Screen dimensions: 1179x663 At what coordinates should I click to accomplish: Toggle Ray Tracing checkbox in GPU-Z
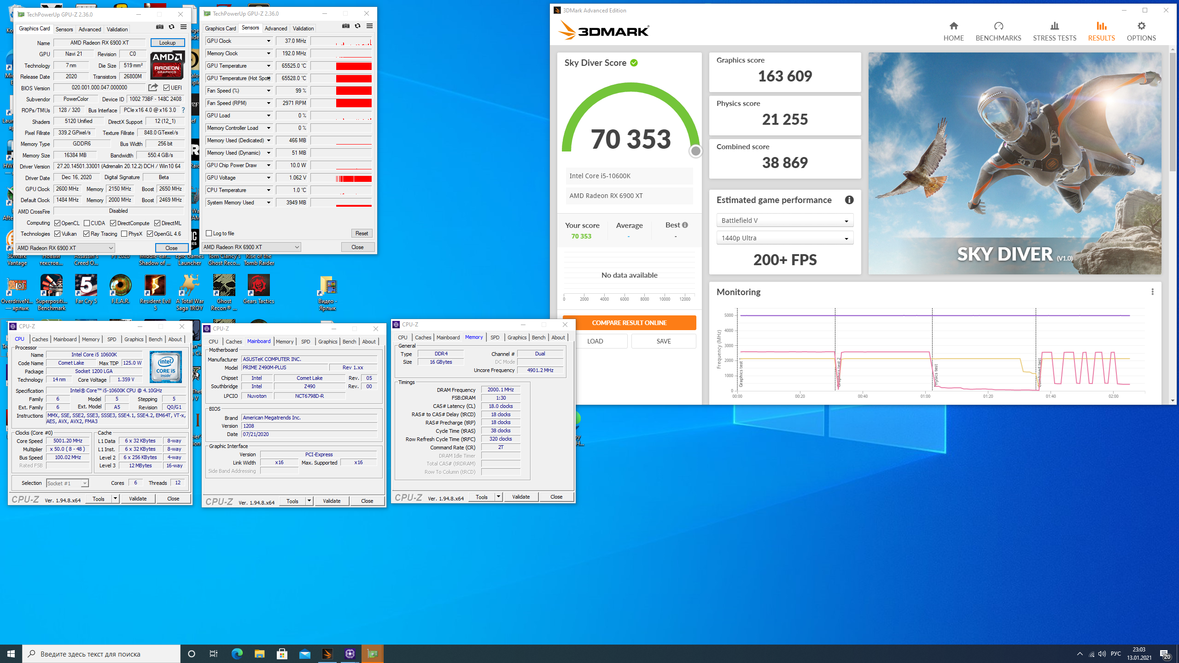[86, 234]
